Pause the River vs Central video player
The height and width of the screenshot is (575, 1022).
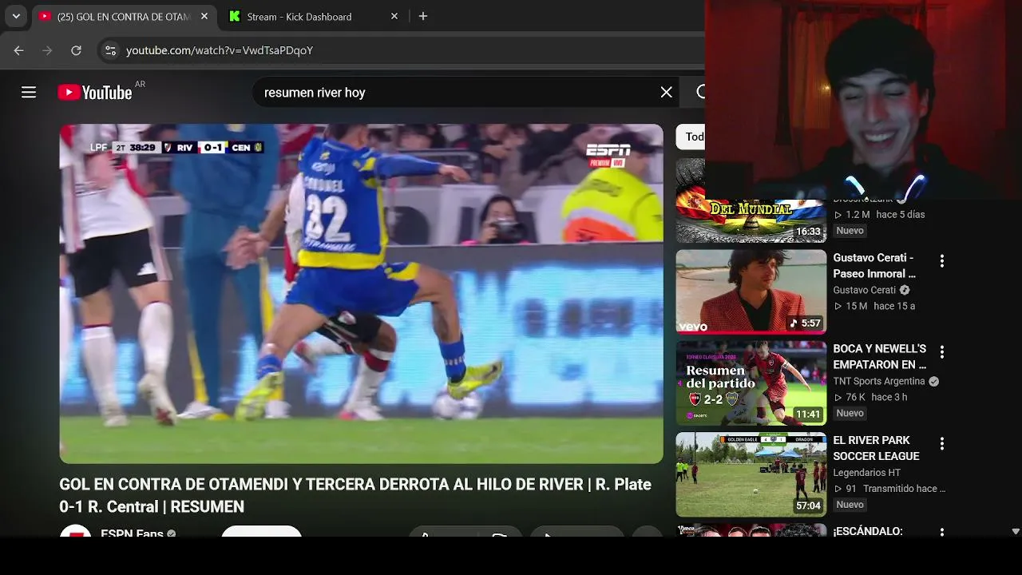[361, 294]
